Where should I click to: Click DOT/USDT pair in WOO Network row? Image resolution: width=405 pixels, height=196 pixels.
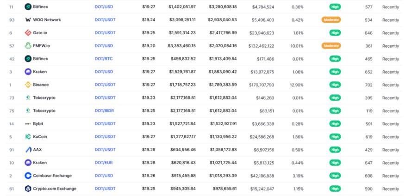tap(105, 20)
